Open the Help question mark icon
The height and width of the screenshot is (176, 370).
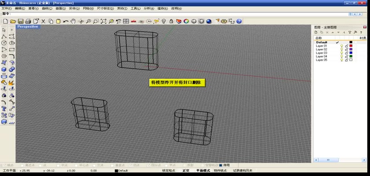(x=239, y=21)
